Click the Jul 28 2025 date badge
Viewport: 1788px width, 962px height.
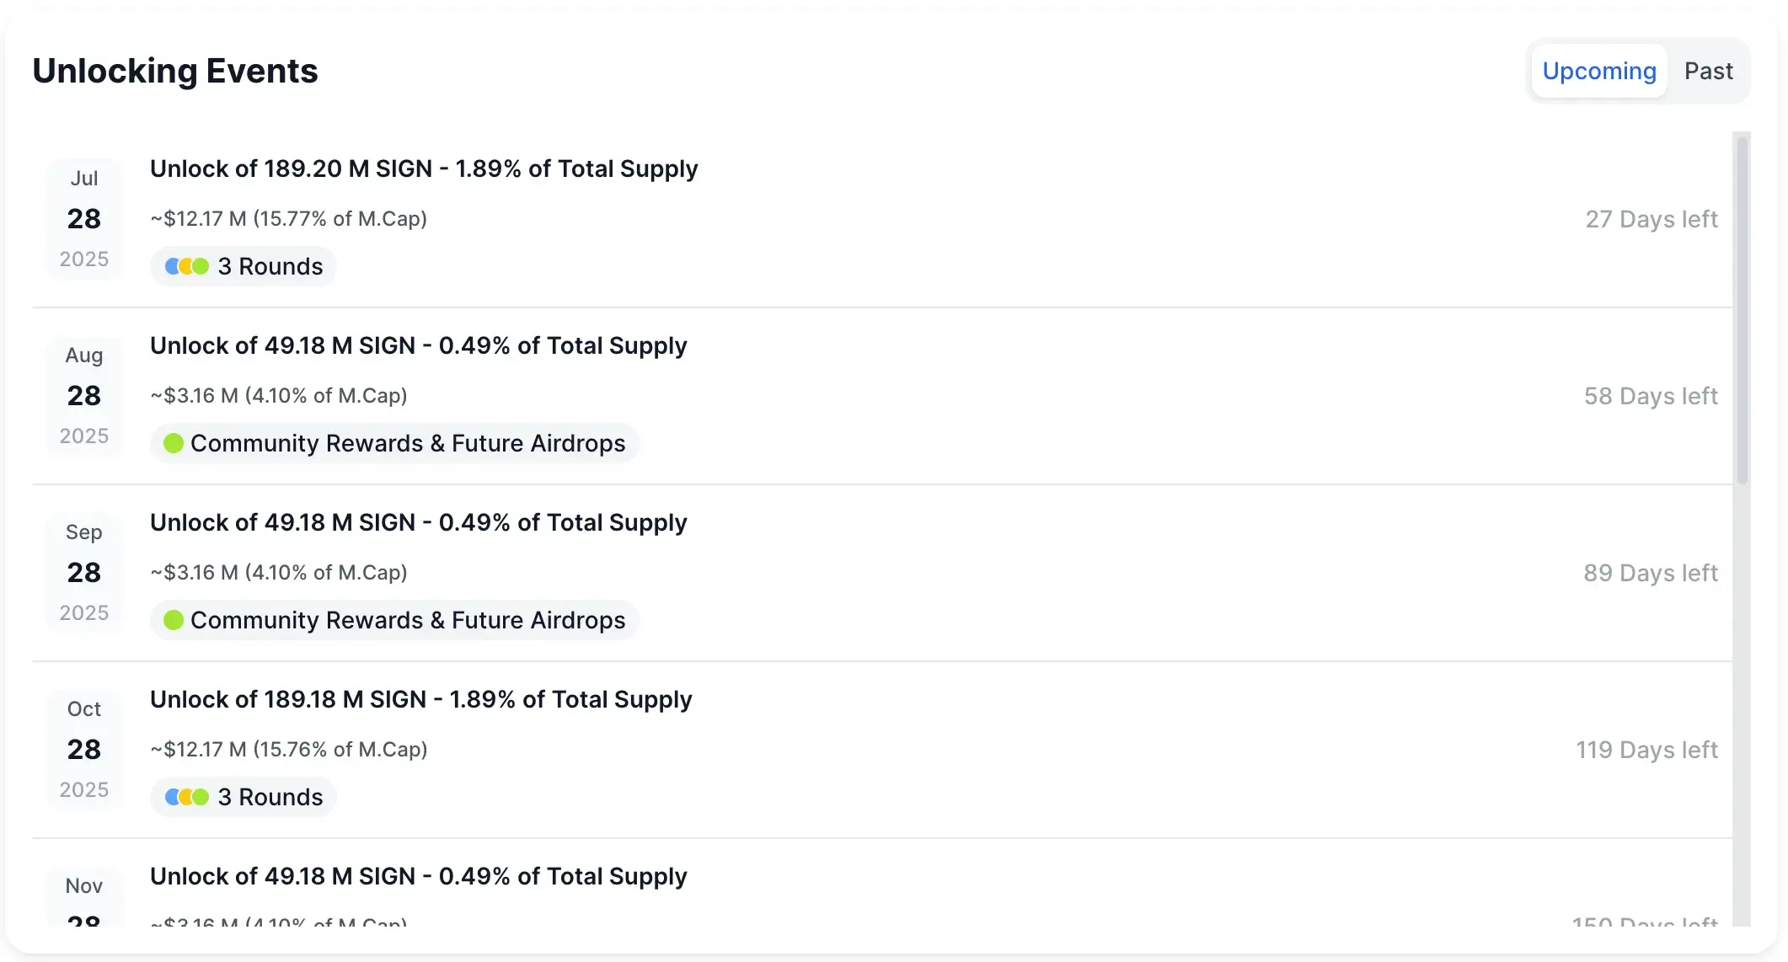[84, 219]
